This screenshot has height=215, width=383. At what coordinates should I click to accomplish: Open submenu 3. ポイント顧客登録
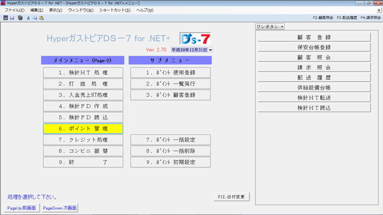click(171, 95)
